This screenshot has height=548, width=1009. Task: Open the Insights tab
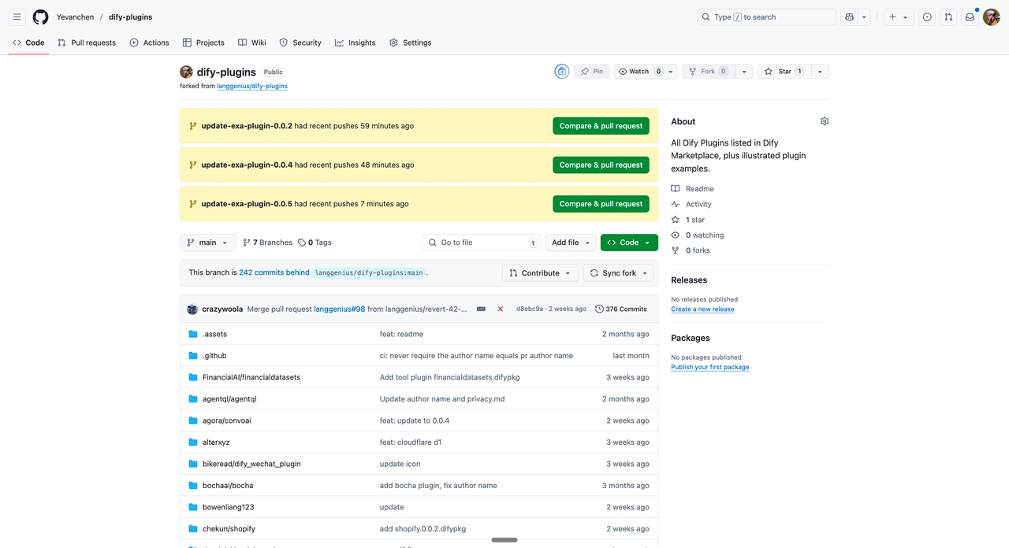(x=355, y=43)
